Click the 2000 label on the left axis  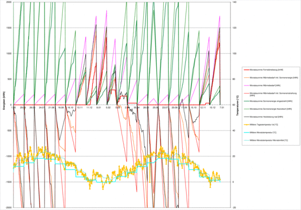[x=9, y=2]
